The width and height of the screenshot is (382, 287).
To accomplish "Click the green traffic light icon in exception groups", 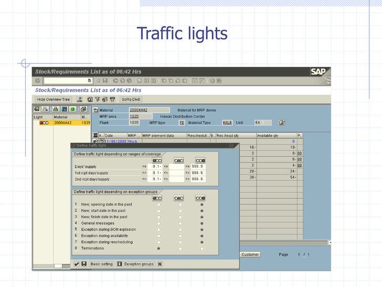I will click(x=200, y=198).
